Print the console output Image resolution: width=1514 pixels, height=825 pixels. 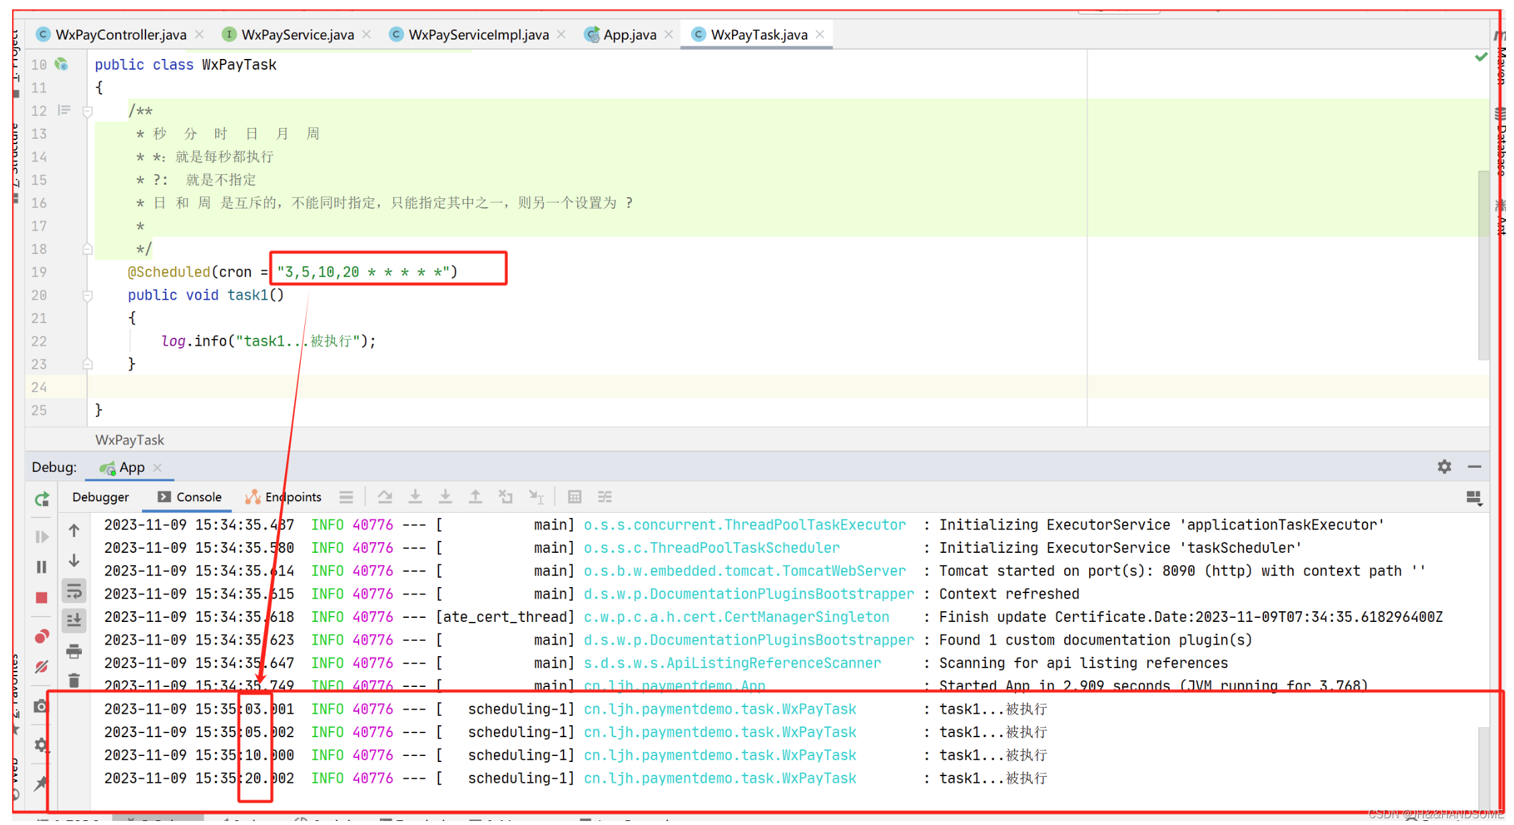pyautogui.click(x=74, y=651)
